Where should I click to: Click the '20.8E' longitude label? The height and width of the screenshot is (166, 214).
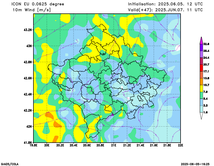pos(100,145)
